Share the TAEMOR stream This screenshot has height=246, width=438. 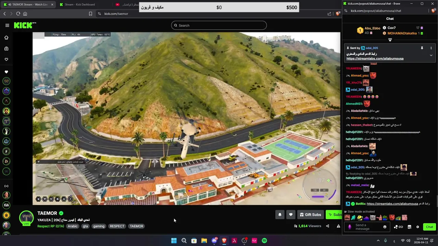pos(327,226)
